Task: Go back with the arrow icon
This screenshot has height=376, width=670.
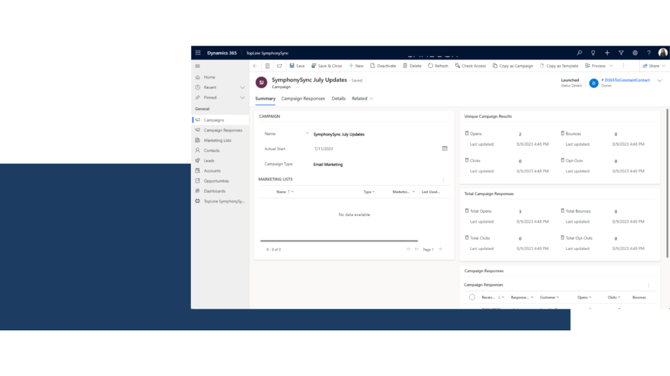Action: (255, 66)
